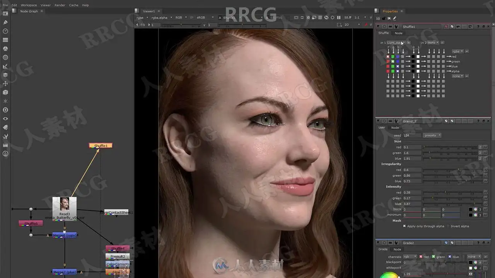Viewport: 495px width, 278px height.
Task: Open the Color nodes wheel icon
Action: coord(5,49)
